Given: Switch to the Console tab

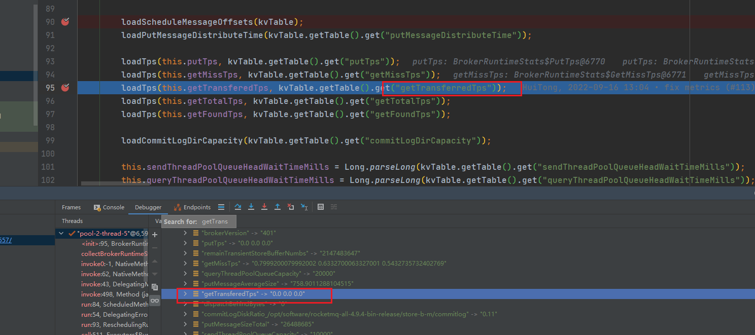Looking at the screenshot, I should point(109,207).
